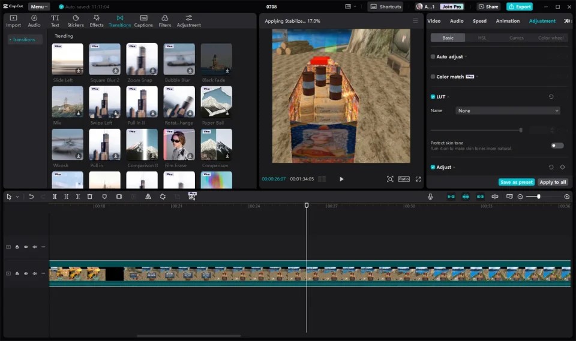The image size is (576, 341).
Task: Click the microphone record voiceover icon
Action: pos(430,197)
